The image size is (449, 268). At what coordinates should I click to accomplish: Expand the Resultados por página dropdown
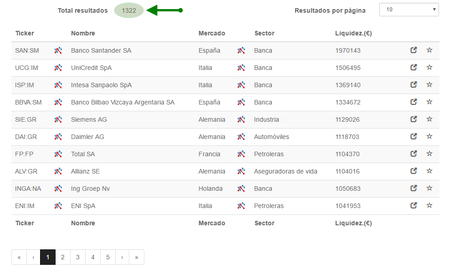click(x=409, y=10)
